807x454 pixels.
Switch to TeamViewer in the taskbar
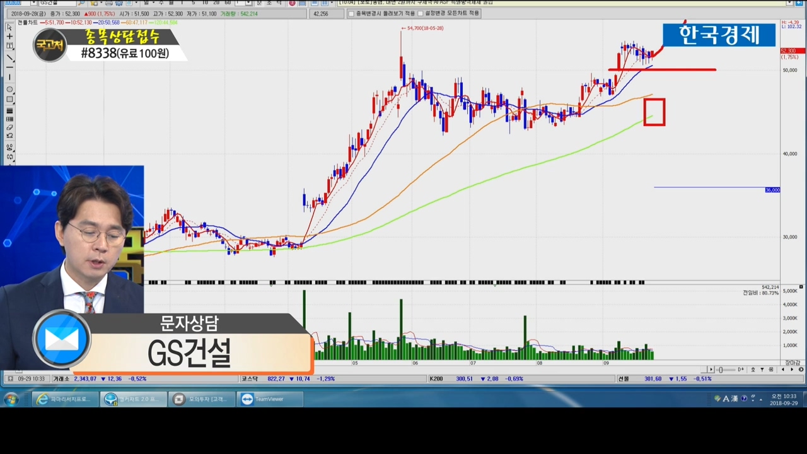tap(270, 399)
